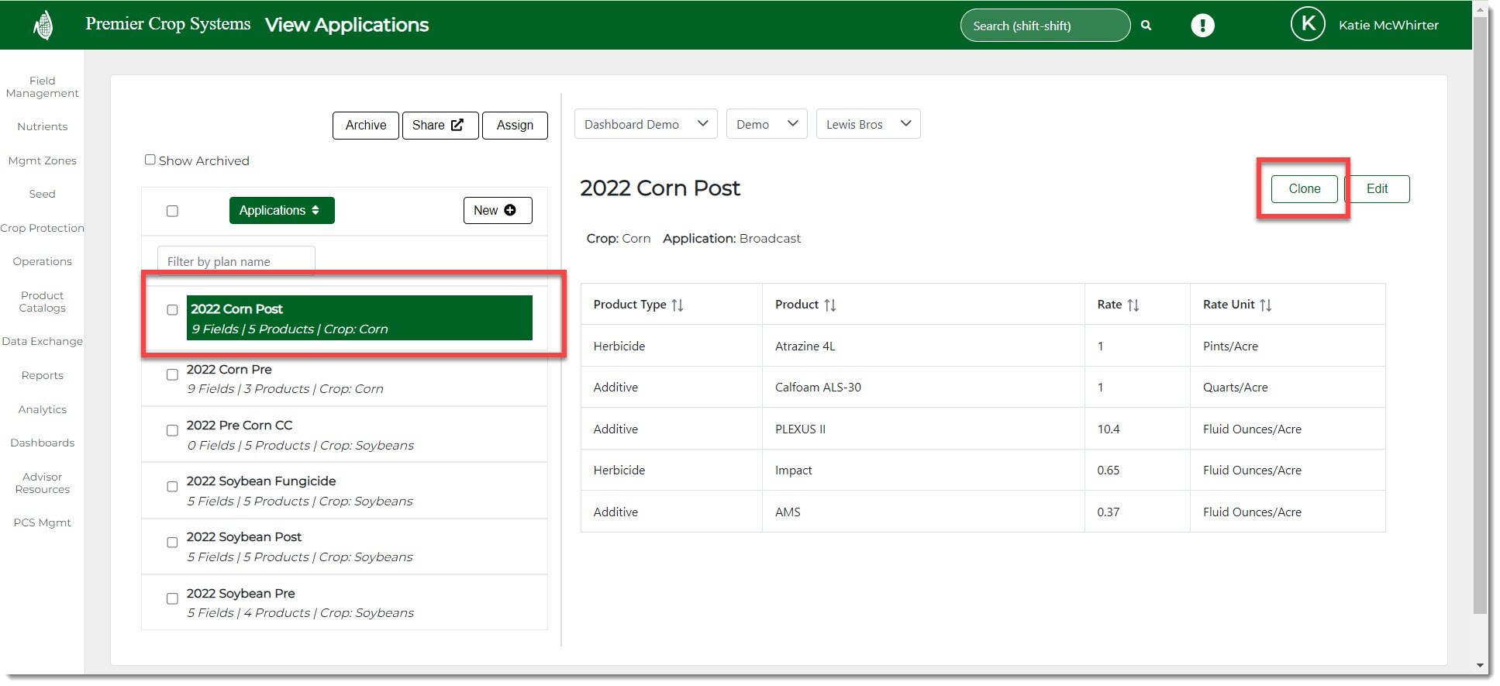Sort table by Rate arrows

1133,305
